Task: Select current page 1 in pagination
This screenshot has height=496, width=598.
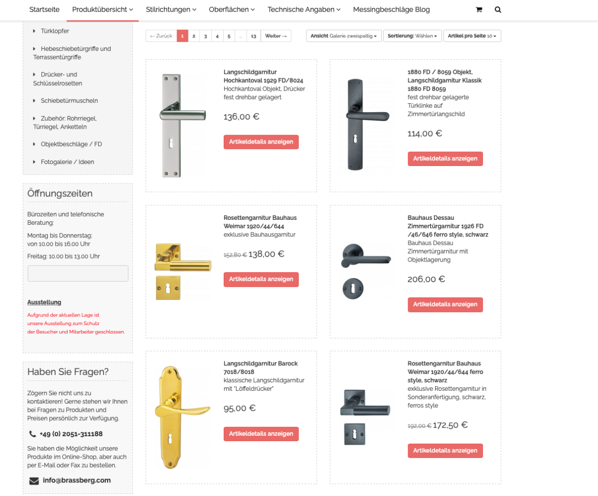Action: 182,36
